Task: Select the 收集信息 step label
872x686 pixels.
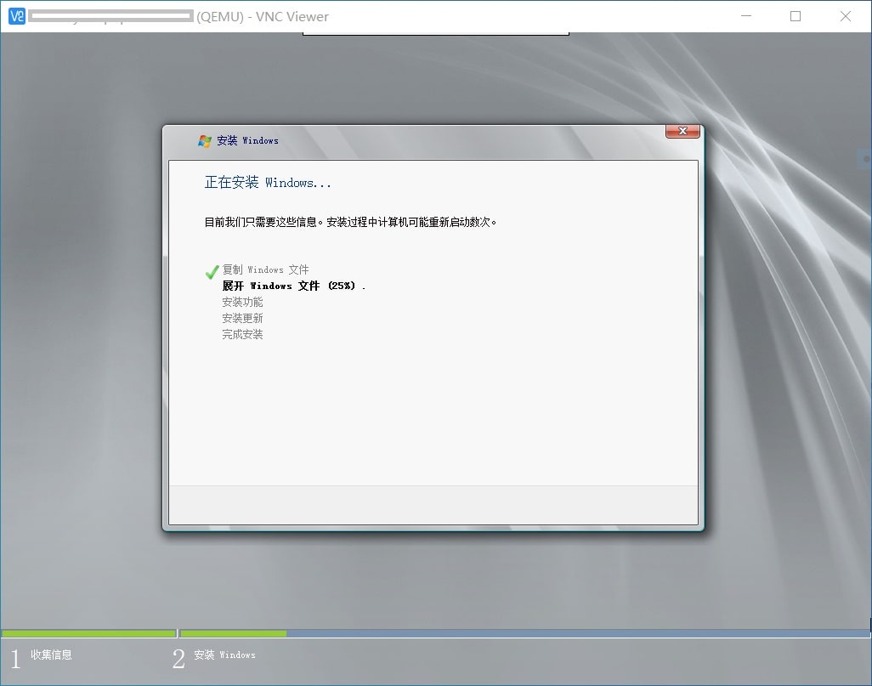Action: [51, 655]
